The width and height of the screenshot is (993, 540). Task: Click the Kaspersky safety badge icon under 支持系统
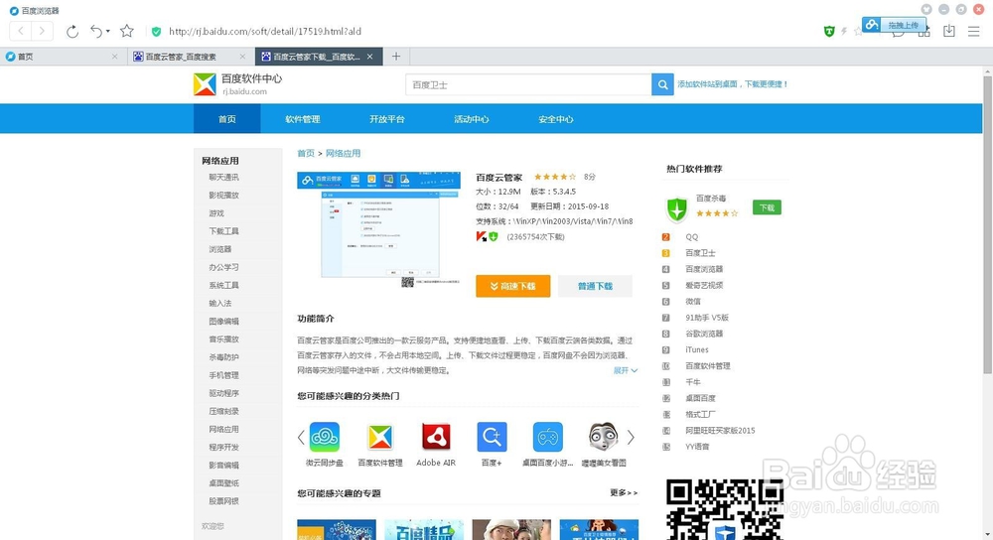pyautogui.click(x=482, y=237)
